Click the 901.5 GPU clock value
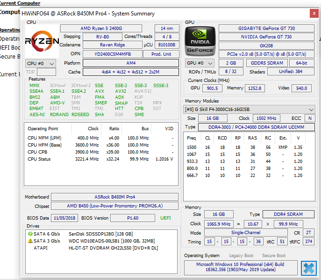This screenshot has height=280, width=321. (x=212, y=88)
